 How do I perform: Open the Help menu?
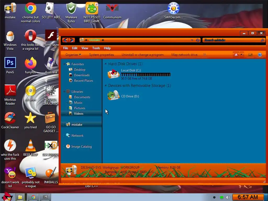[x=107, y=48]
